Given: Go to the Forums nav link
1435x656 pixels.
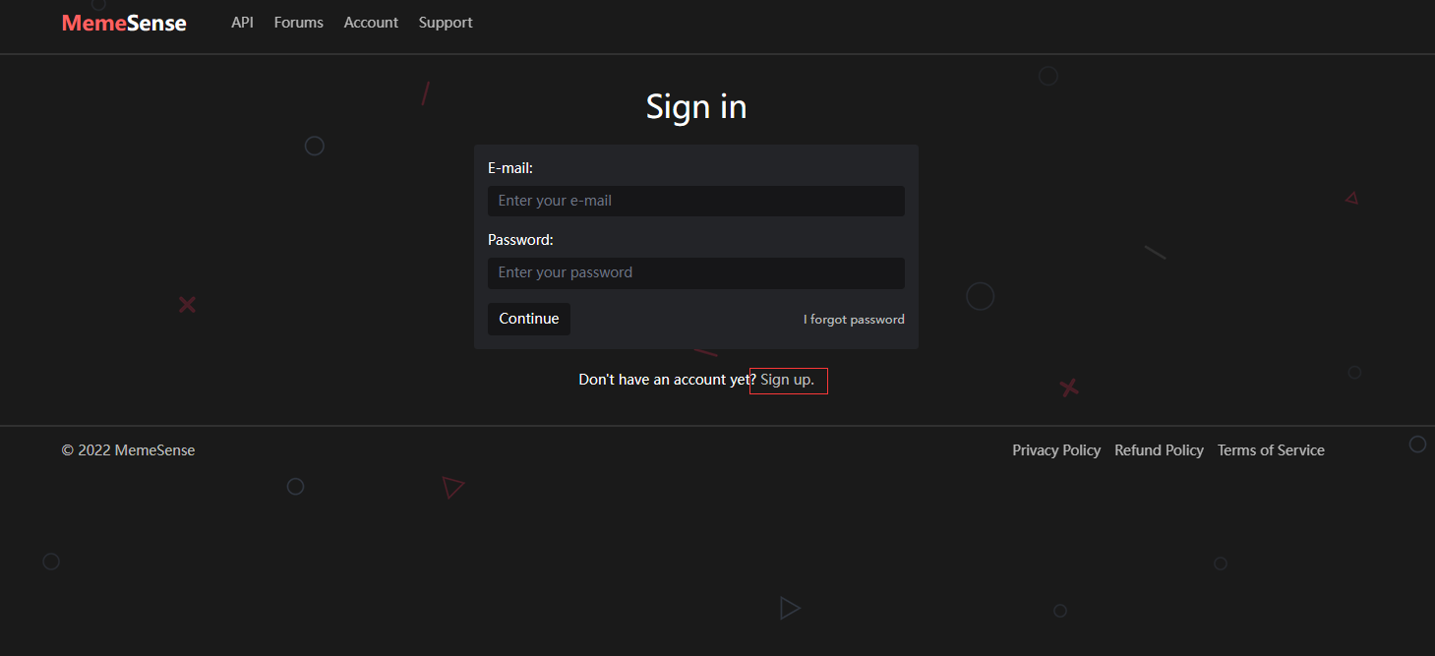Looking at the screenshot, I should point(298,22).
